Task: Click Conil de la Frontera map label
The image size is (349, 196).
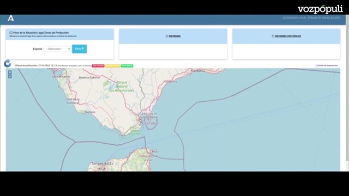Action: [x=73, y=101]
